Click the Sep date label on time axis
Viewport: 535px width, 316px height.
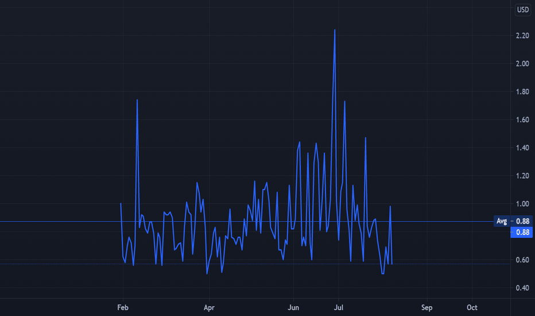pyautogui.click(x=427, y=307)
